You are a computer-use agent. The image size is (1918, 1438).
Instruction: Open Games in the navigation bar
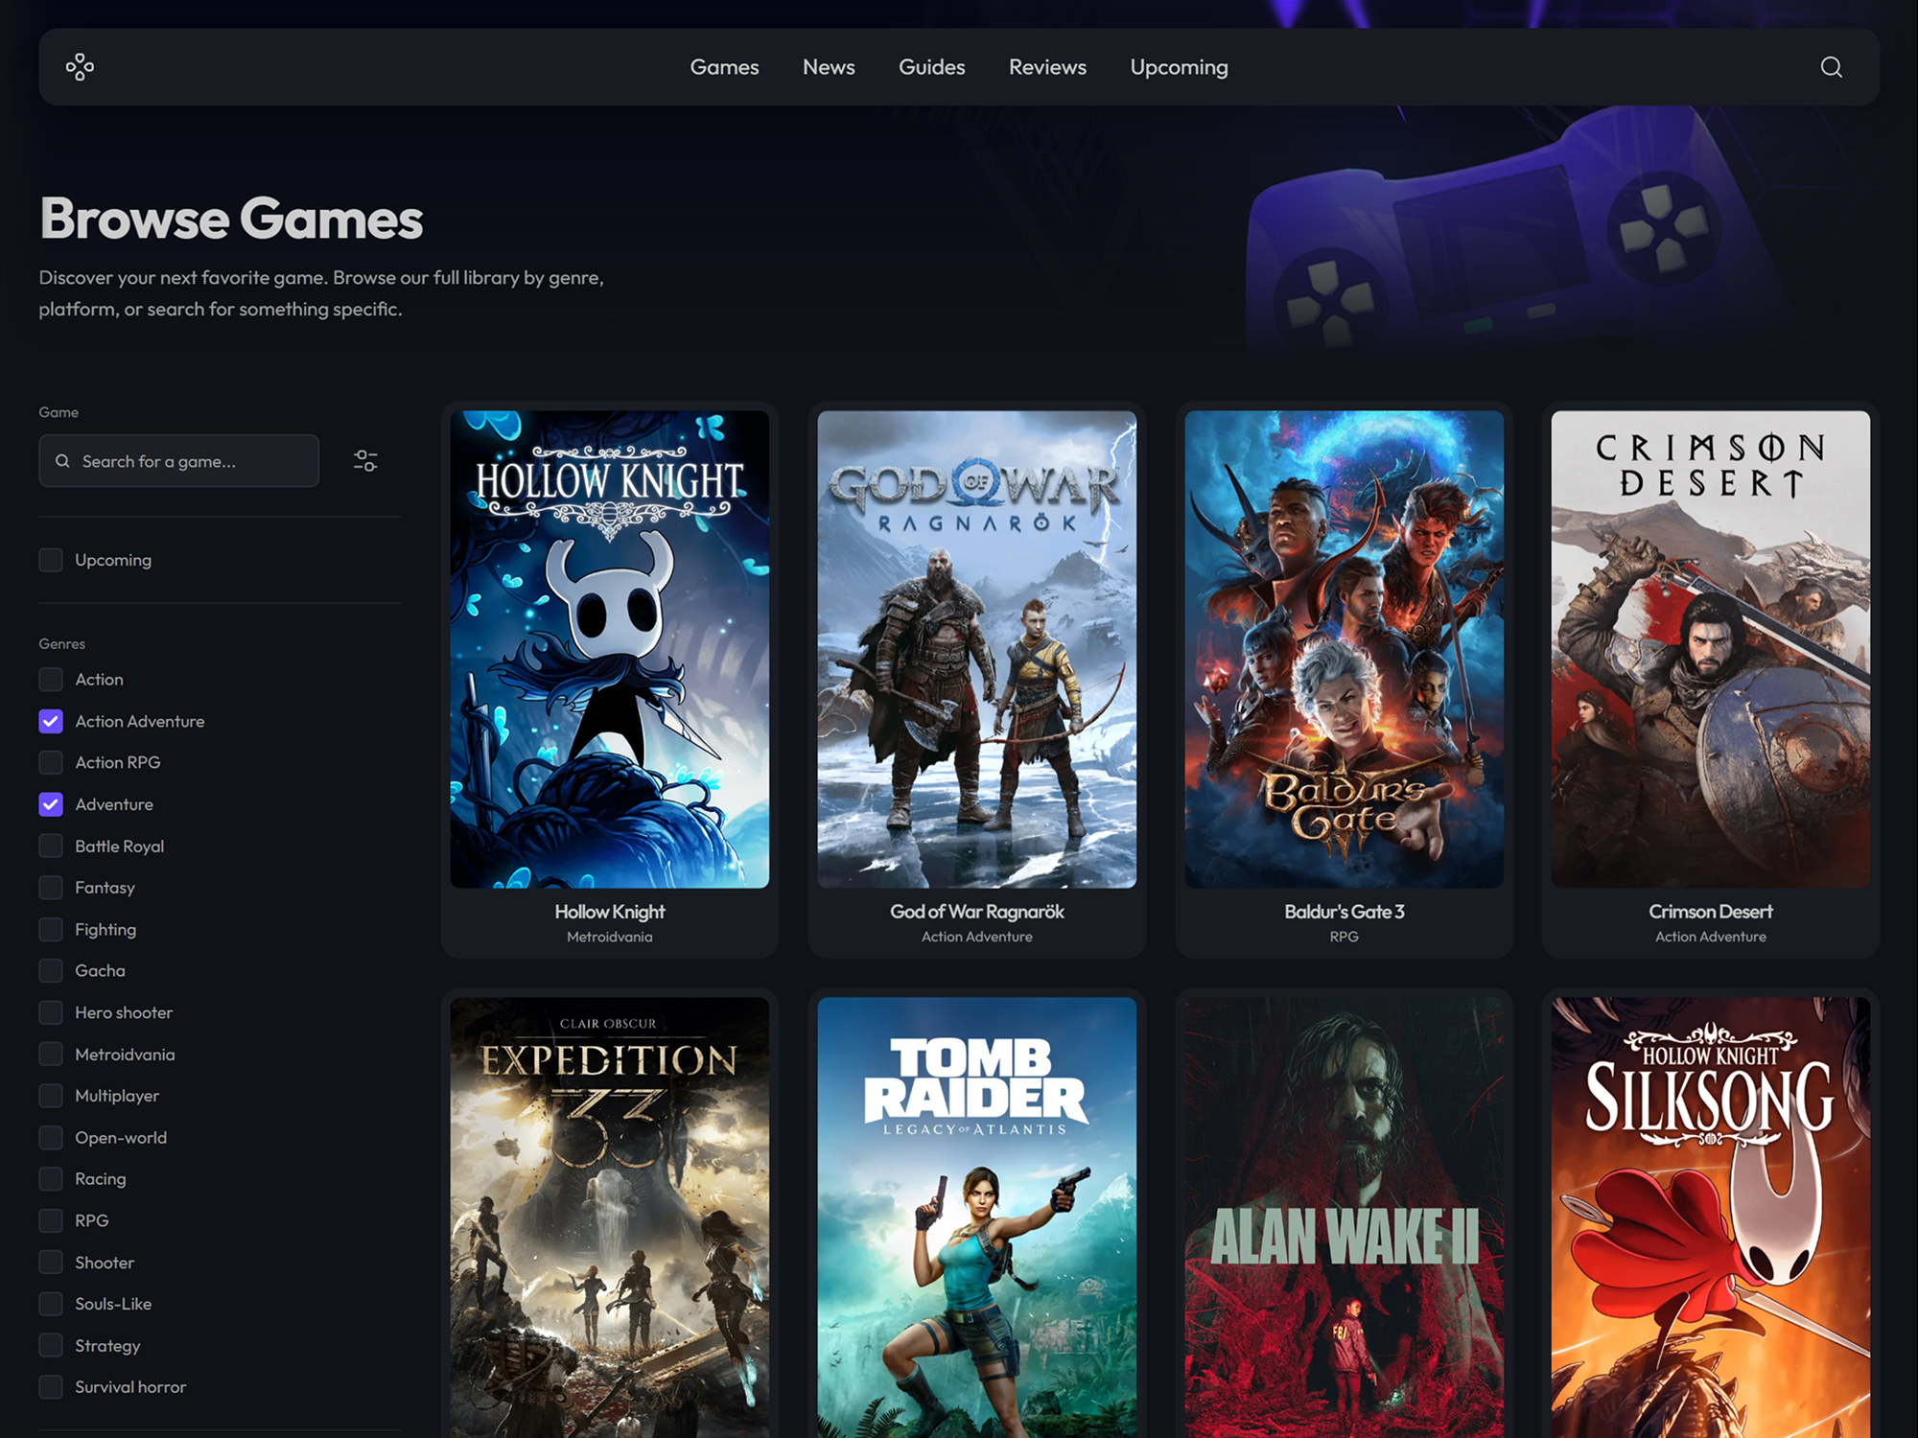tap(724, 67)
